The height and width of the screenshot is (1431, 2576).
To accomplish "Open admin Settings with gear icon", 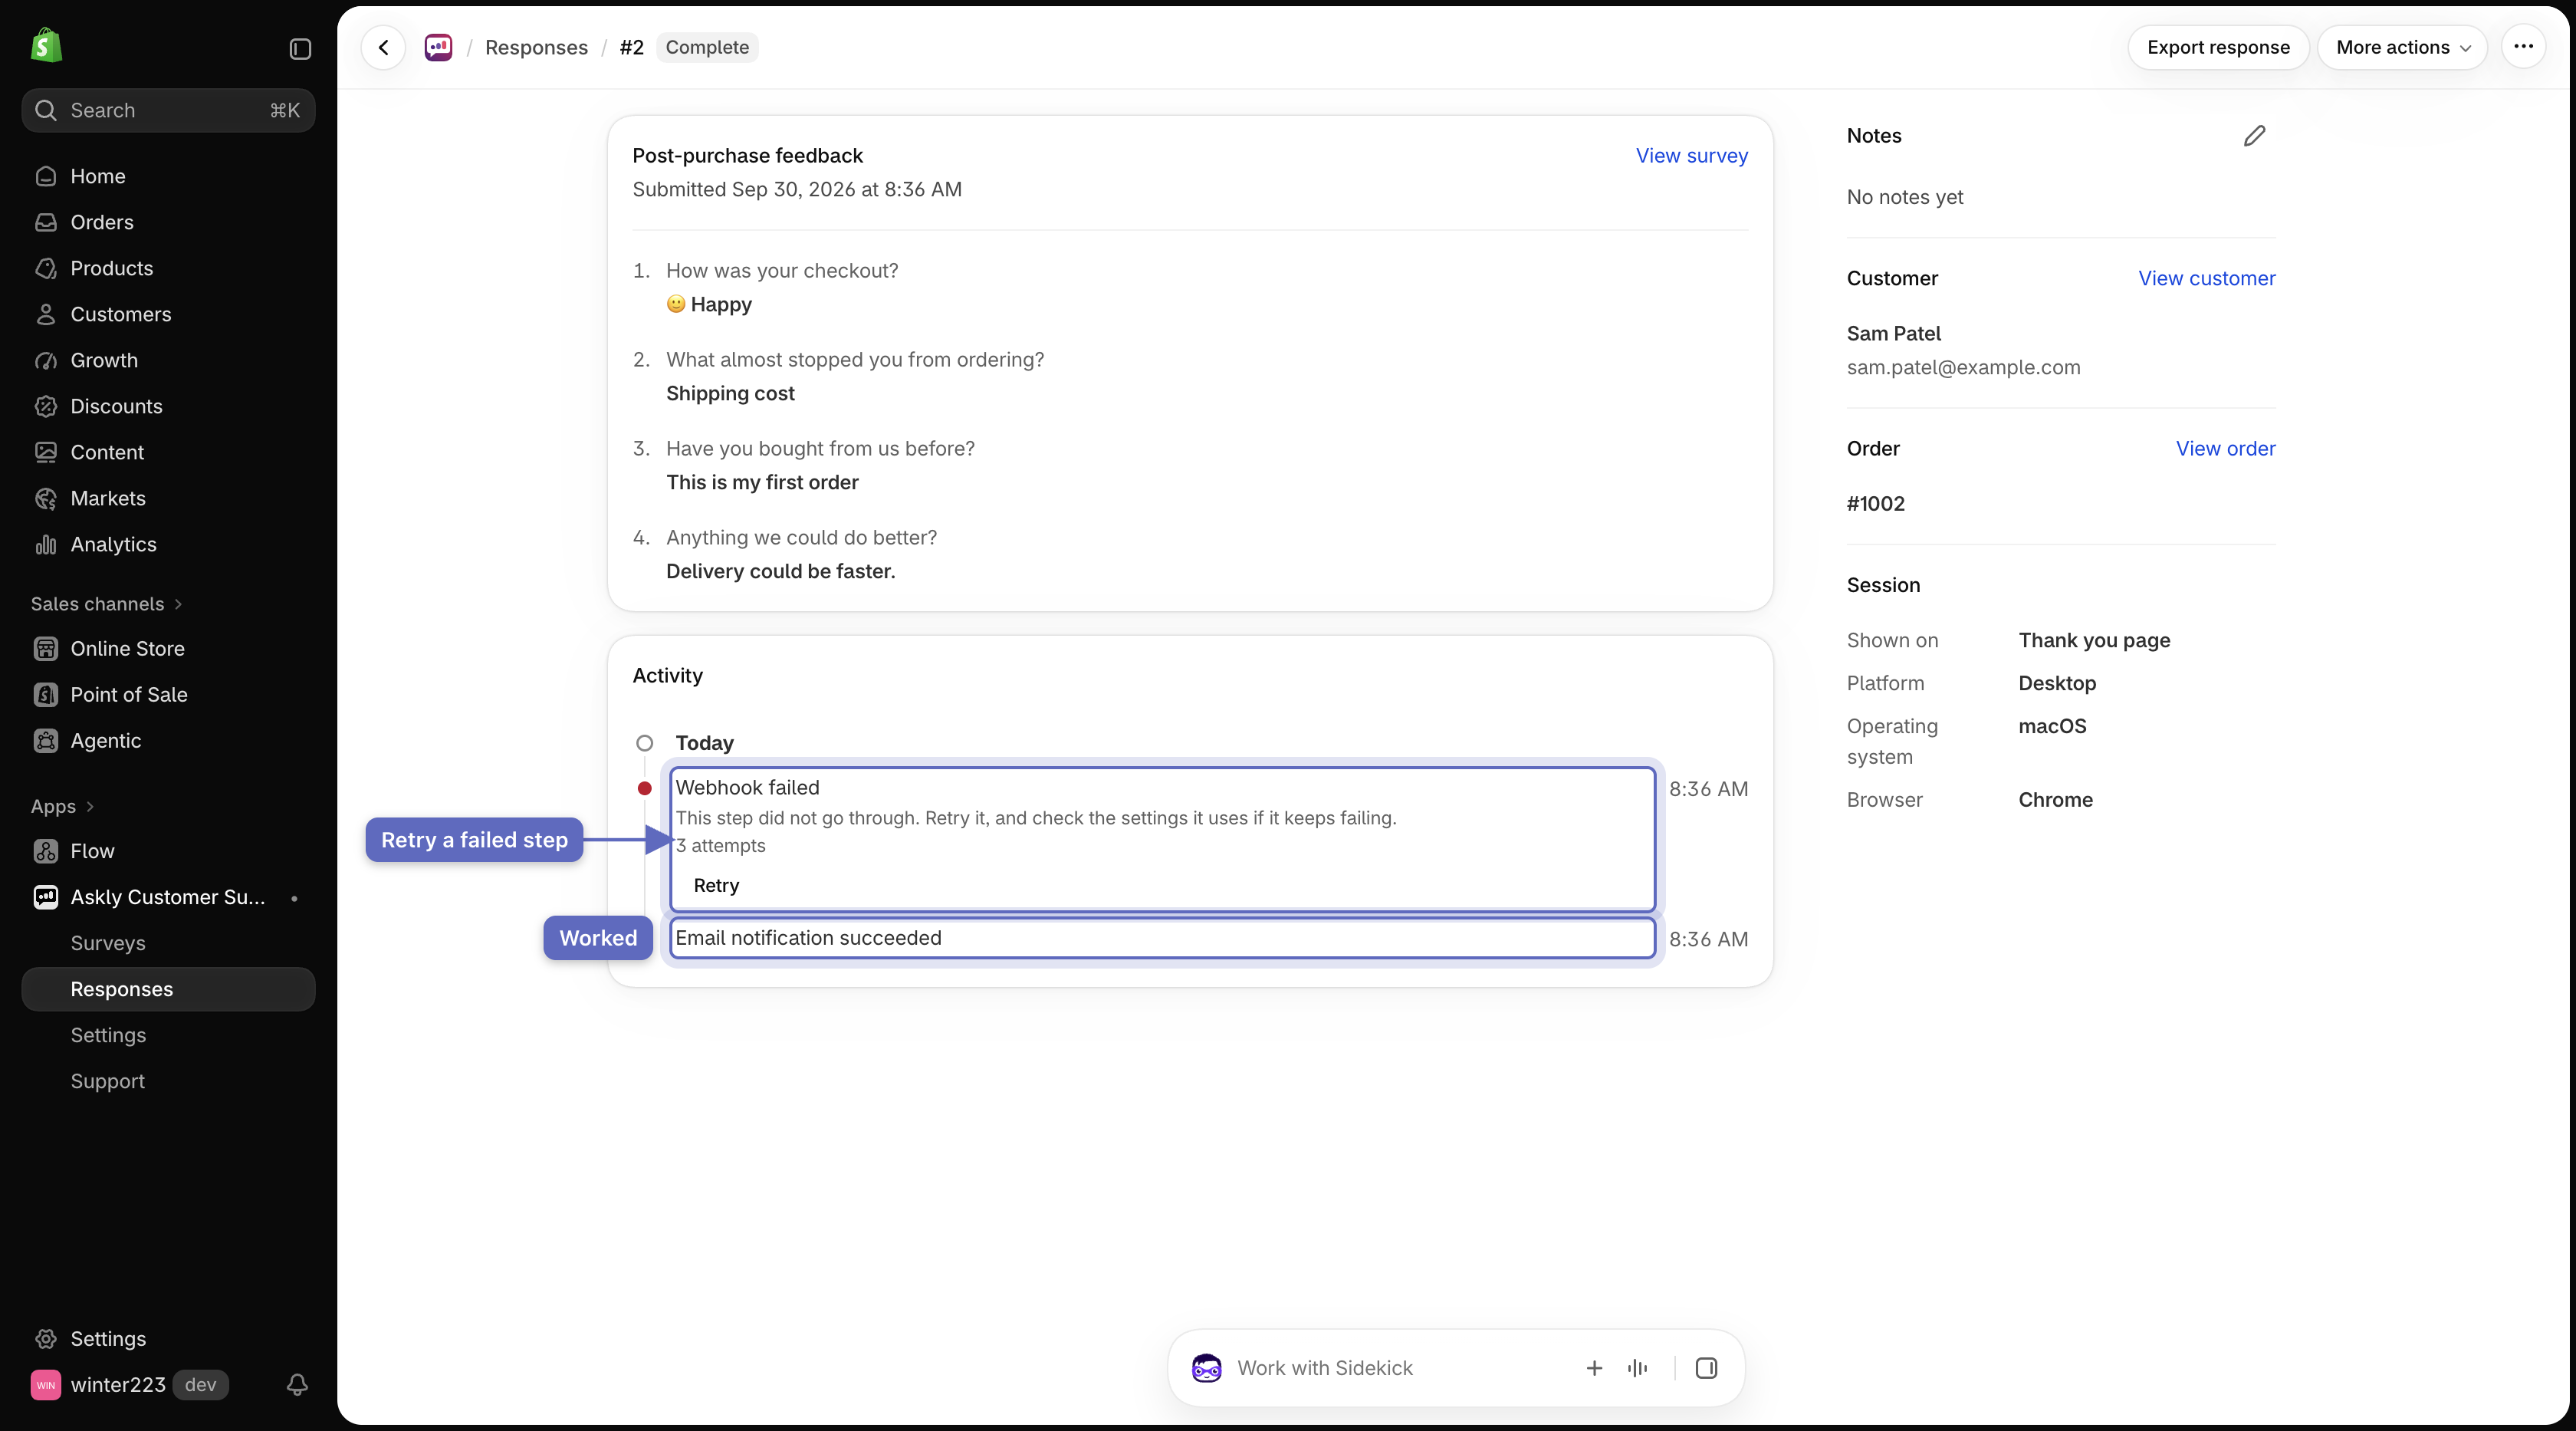I will pos(168,1338).
